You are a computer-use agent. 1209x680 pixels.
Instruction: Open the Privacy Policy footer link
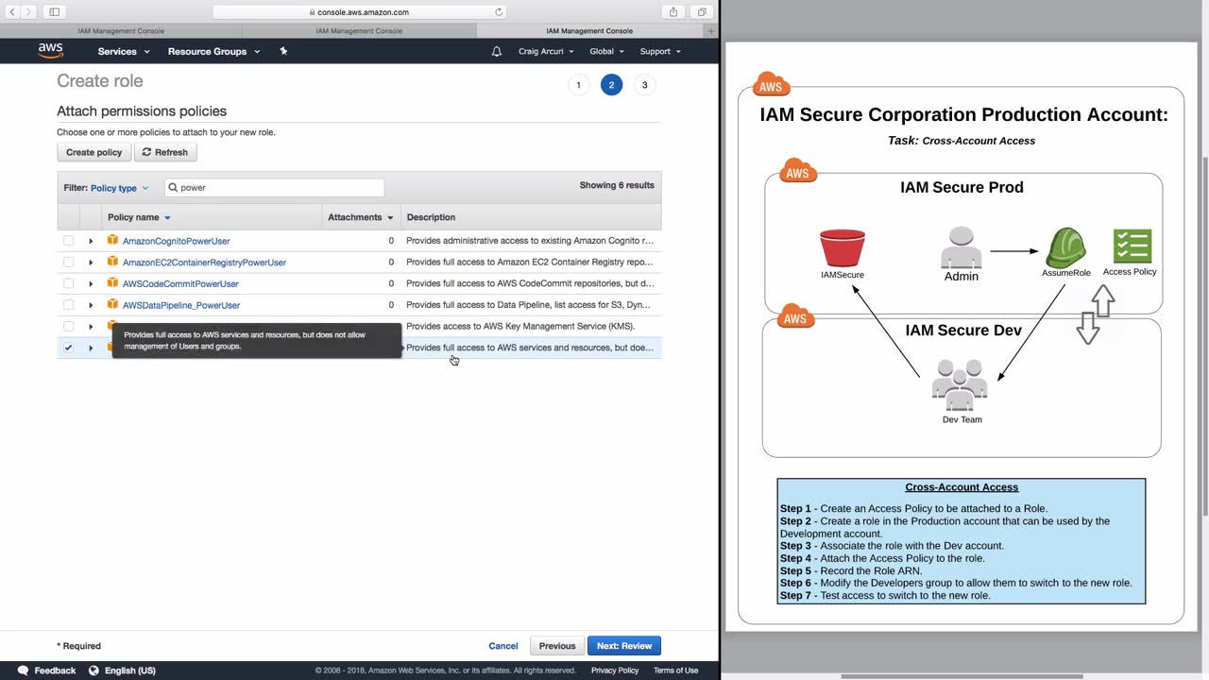tap(615, 671)
